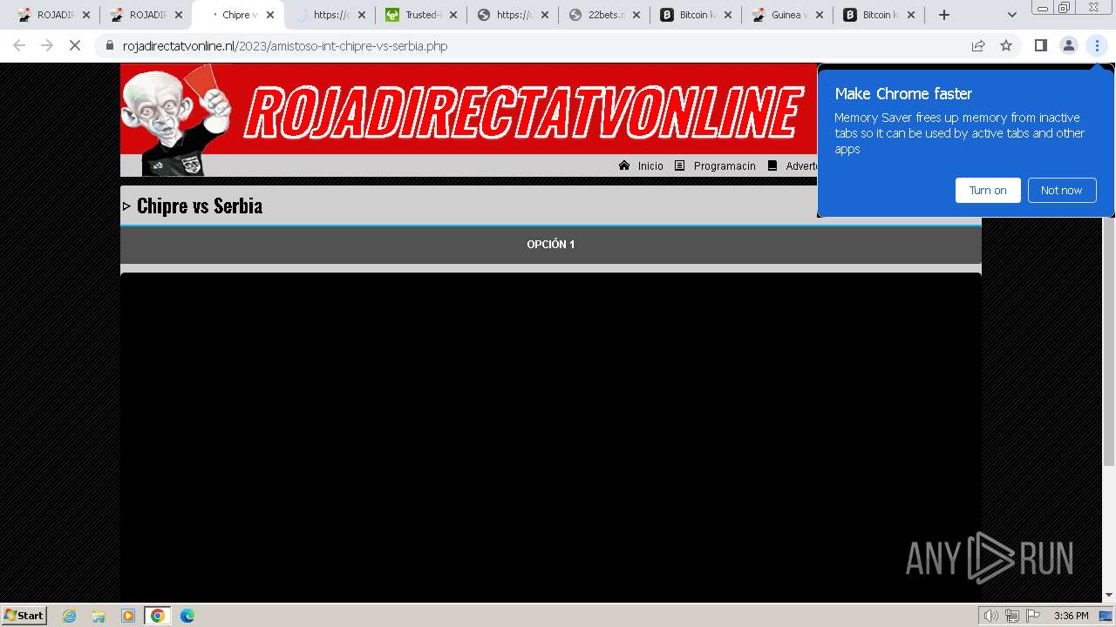Screen dimensions: 1116x627
Task: Switch to 22bets tab
Action: [x=603, y=15]
